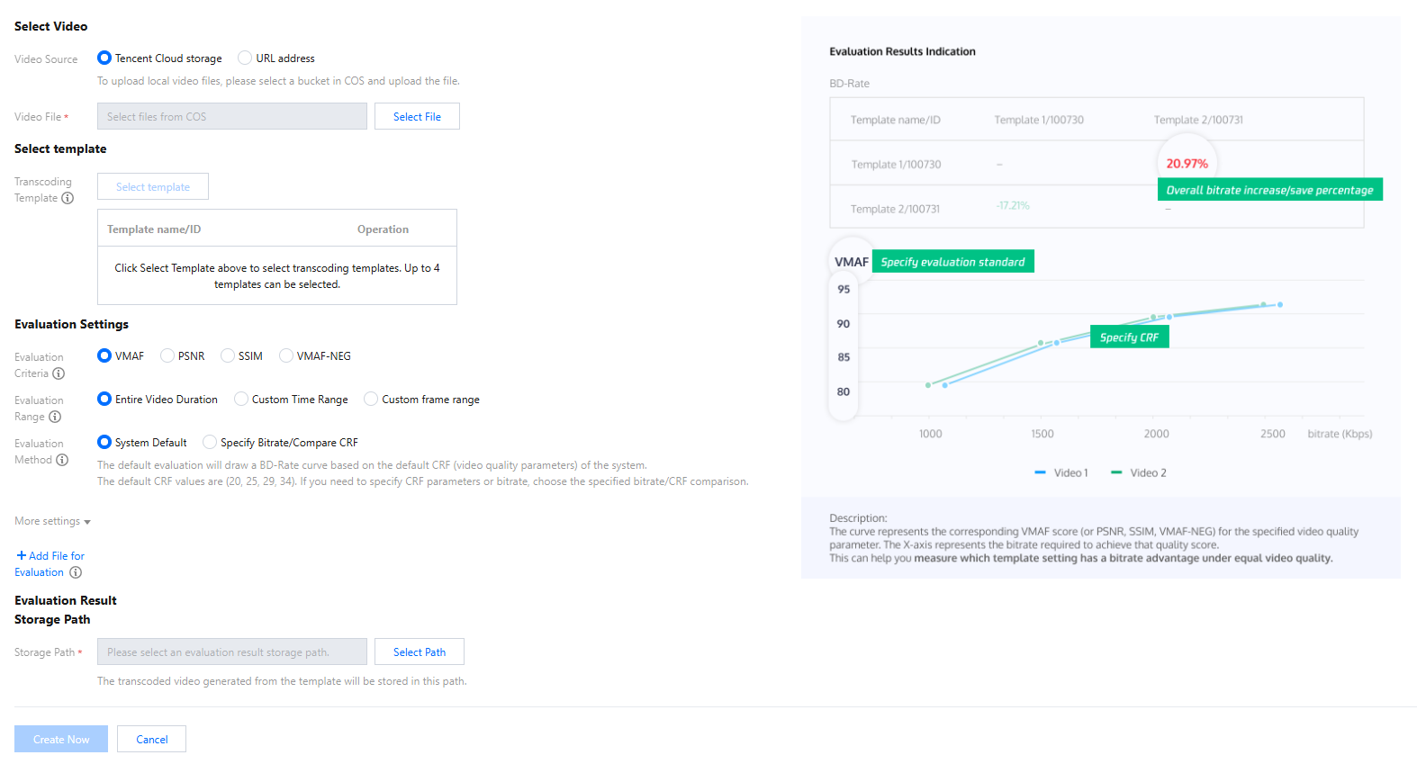Click info icon beside Transcoding Template
Image resolution: width=1417 pixels, height=764 pixels.
(x=68, y=198)
